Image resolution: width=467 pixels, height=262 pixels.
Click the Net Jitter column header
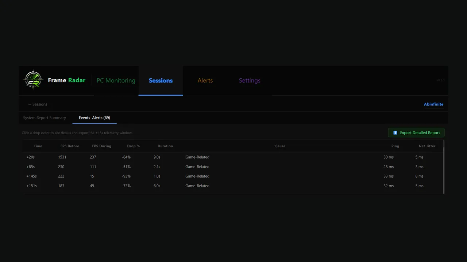[427, 146]
